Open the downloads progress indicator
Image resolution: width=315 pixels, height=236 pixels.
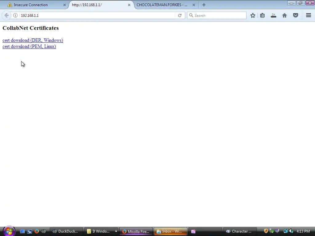click(x=273, y=15)
